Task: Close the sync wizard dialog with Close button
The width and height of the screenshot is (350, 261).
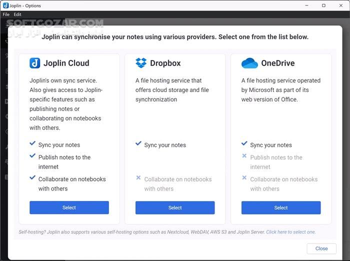Action: tap(321, 248)
